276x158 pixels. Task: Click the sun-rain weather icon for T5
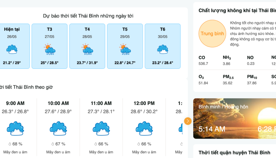125,50
